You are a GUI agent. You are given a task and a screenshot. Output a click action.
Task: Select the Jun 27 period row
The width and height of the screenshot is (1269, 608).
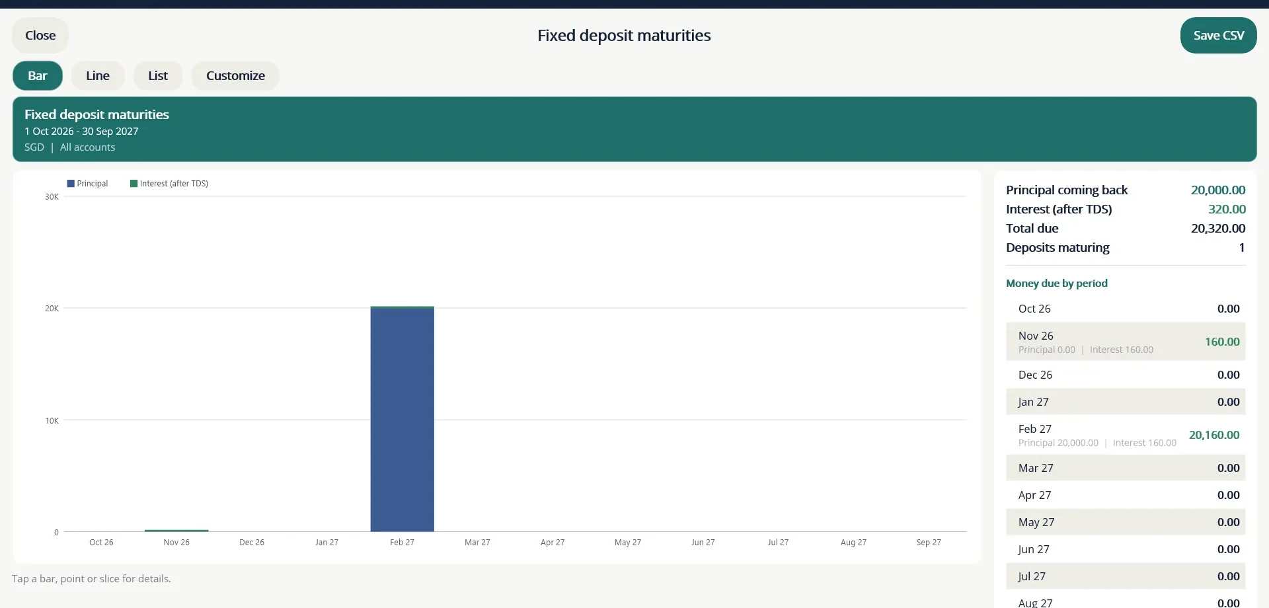point(1126,549)
